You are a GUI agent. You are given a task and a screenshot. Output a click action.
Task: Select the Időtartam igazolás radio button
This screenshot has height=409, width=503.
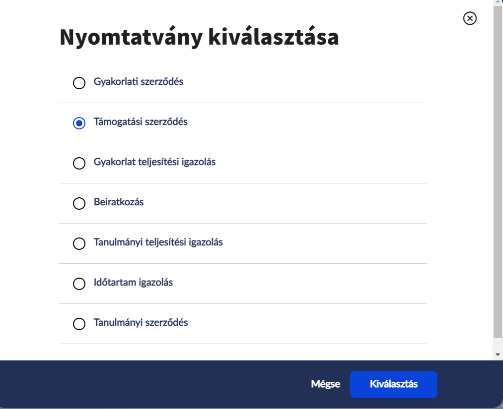tap(79, 284)
